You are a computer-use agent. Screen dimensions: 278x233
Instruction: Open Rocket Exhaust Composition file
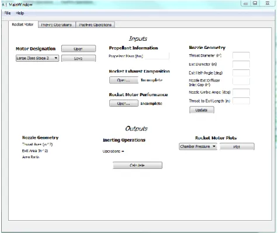(124, 80)
